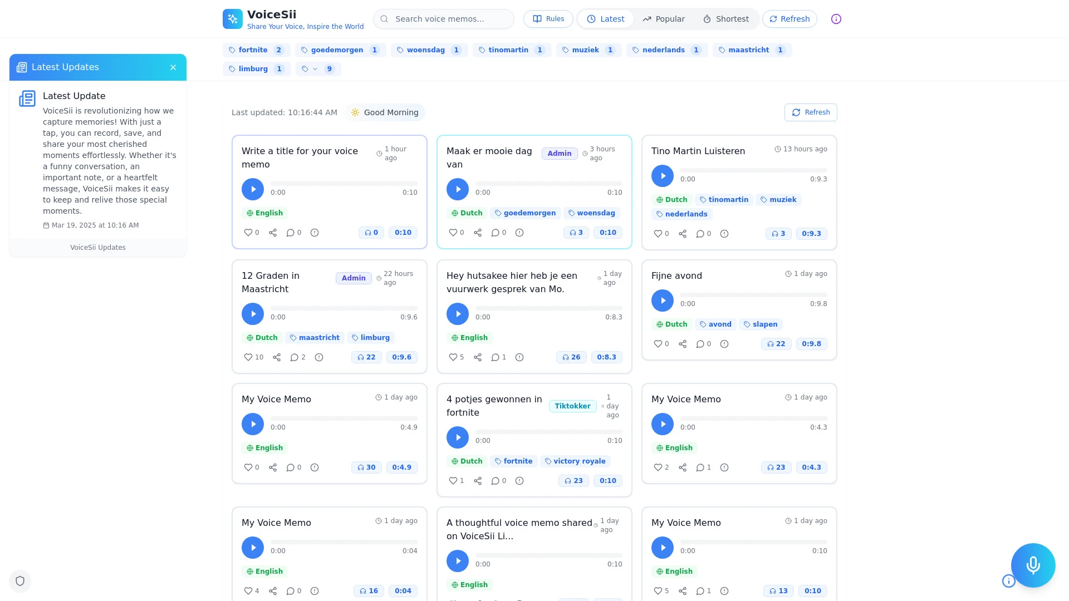View info icon on 'Maak er mooie dag van'
1069x601 pixels.
(519, 233)
